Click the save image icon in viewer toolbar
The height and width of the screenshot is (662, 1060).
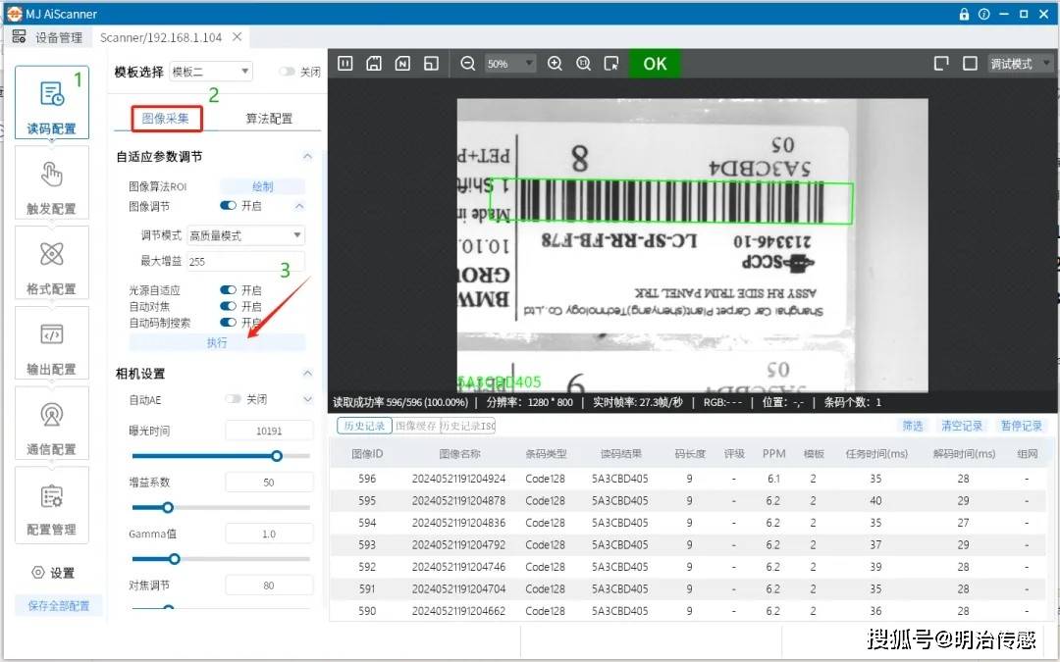click(373, 64)
